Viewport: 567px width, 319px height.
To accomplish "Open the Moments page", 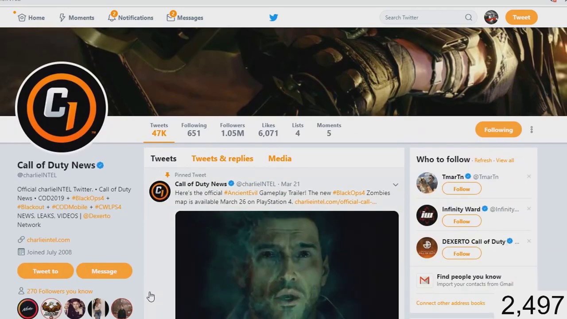I will tap(76, 18).
